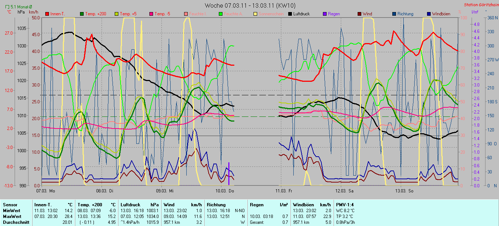Click the magenta Temp. -5 legend swatch

point(151,14)
